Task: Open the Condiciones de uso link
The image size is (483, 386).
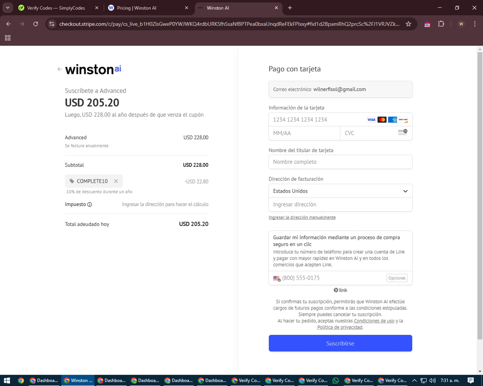Action: click(x=374, y=321)
